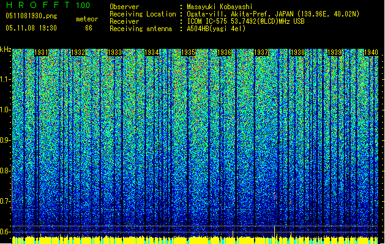Click the HROFFT title text
385x244 pixels.
pyautogui.click(x=38, y=5)
